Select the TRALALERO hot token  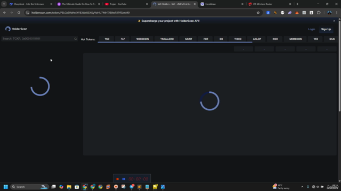(167, 39)
